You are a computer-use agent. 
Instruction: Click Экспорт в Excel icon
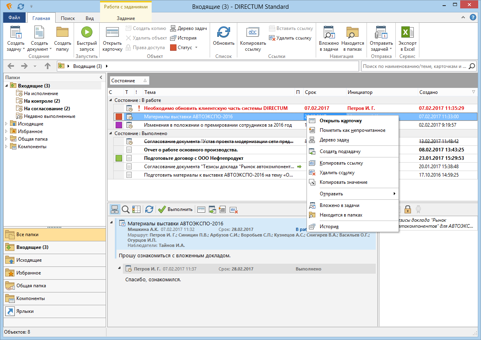tap(407, 32)
